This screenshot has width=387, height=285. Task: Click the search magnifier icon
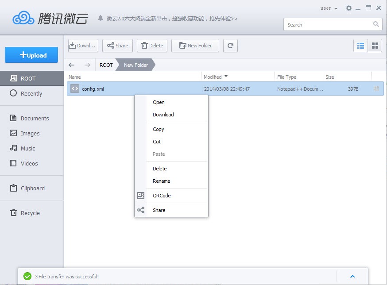pos(376,24)
